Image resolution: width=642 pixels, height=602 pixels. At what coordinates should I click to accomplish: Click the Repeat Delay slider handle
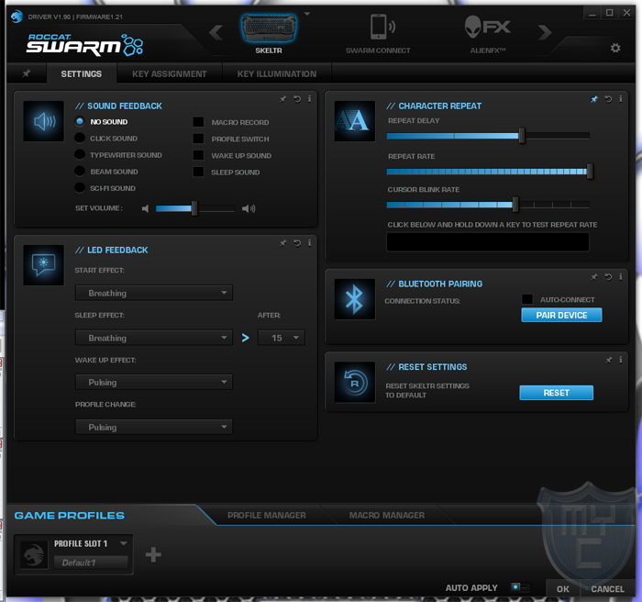click(x=521, y=136)
